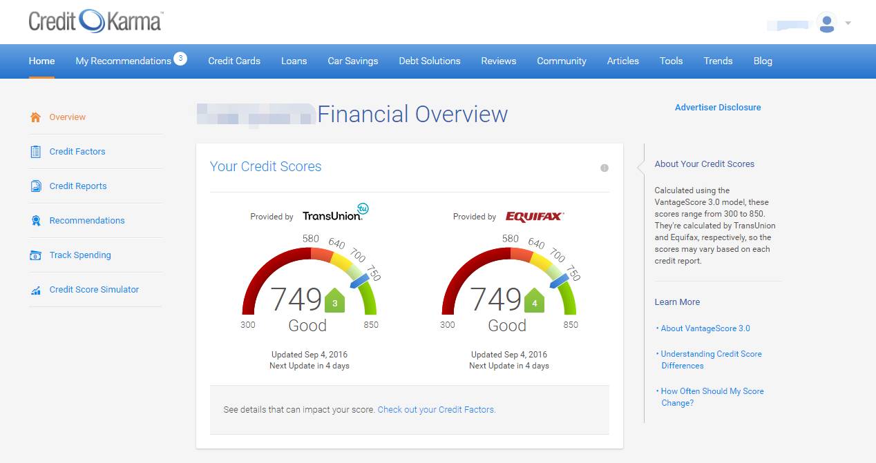Click the Credit Karma logo
The height and width of the screenshot is (463, 876).
95,21
